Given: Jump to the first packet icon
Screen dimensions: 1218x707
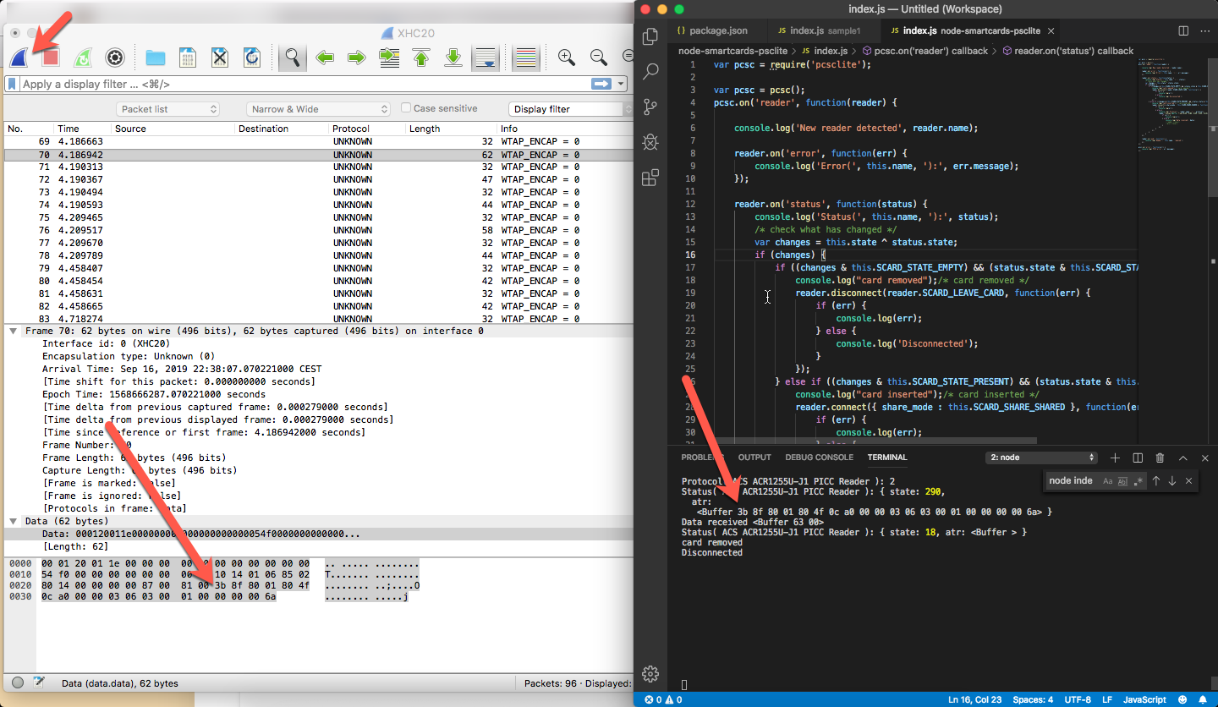Looking at the screenshot, I should point(421,58).
